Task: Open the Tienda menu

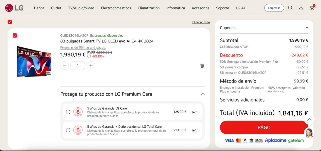Action: pos(39,8)
